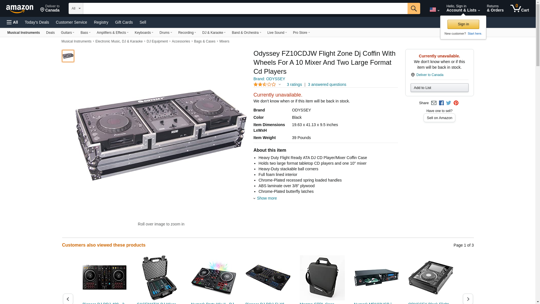Open the DJ & Karaoke menu
Viewport: 540px width, 304px height.
tap(214, 33)
